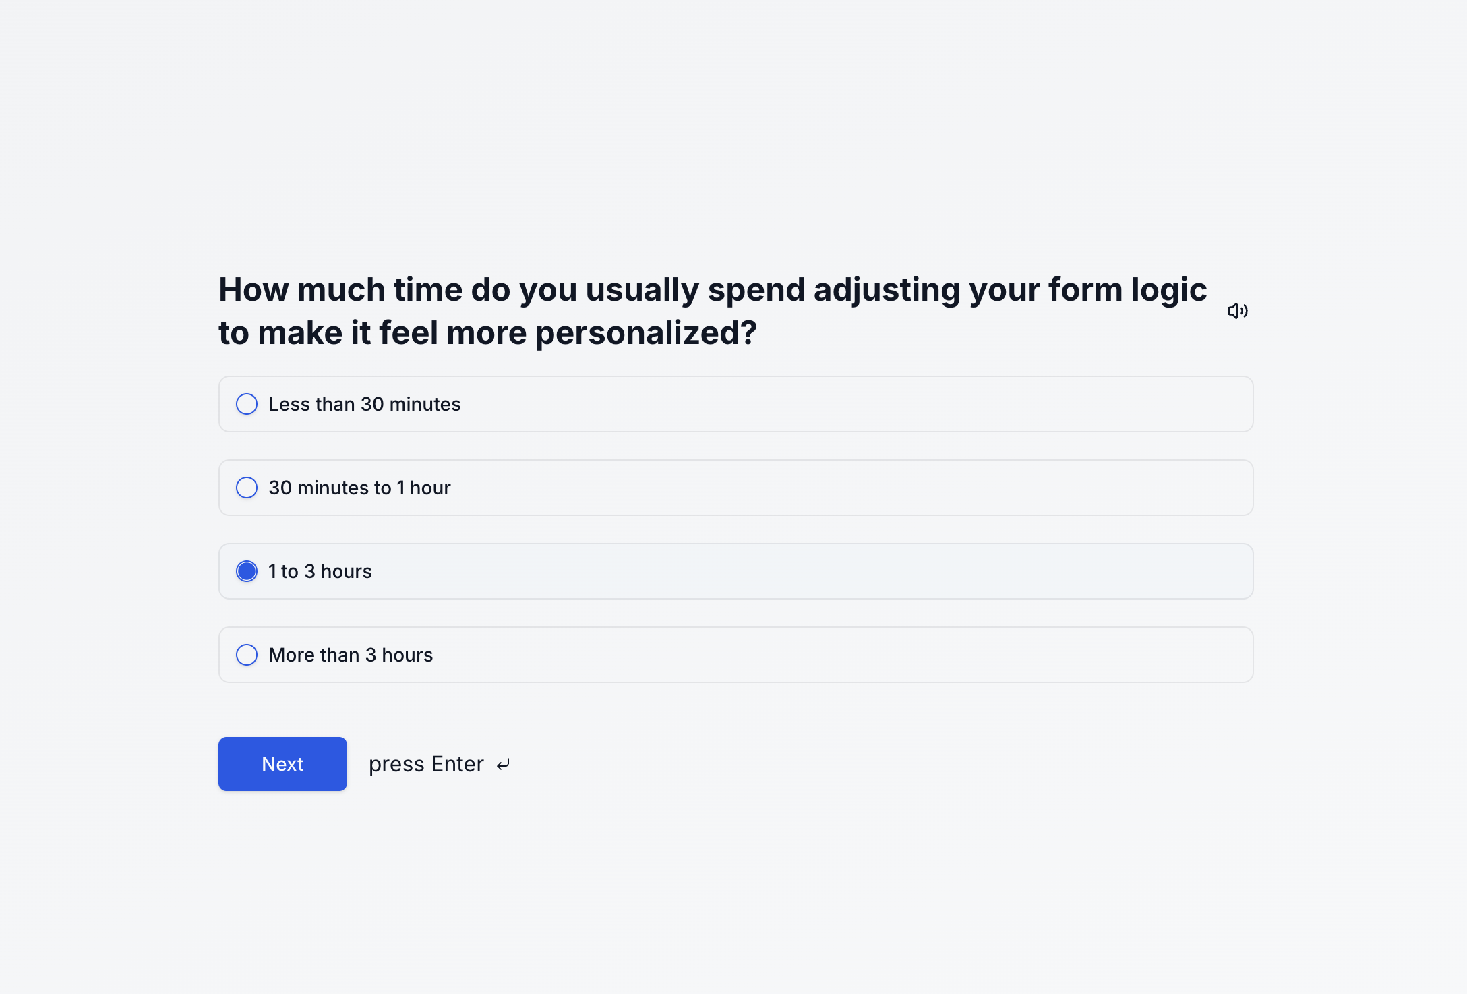This screenshot has height=994, width=1467.
Task: Click the '30 minutes to 1 hour' label text
Action: tap(359, 488)
